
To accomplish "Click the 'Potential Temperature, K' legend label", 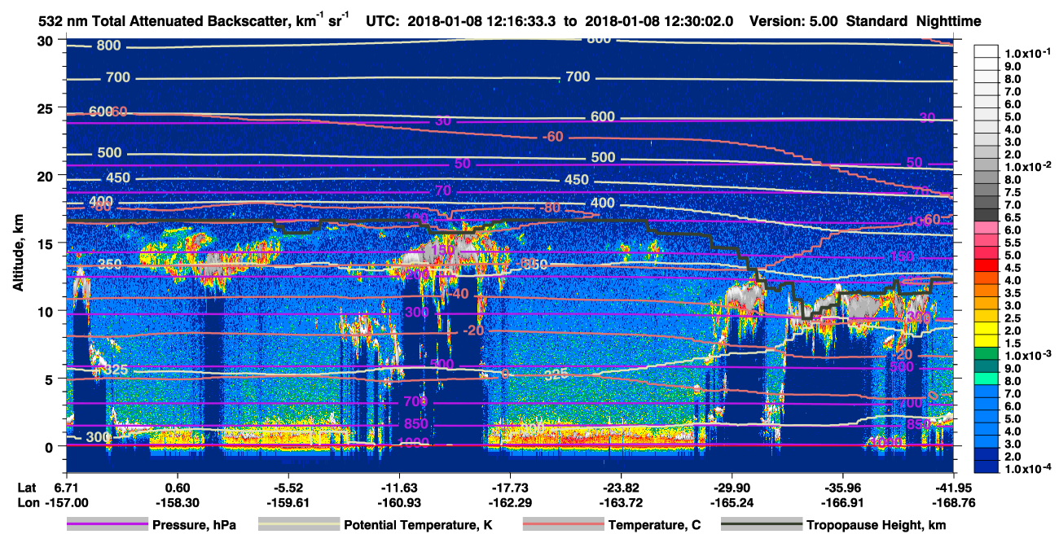I will click(x=418, y=525).
